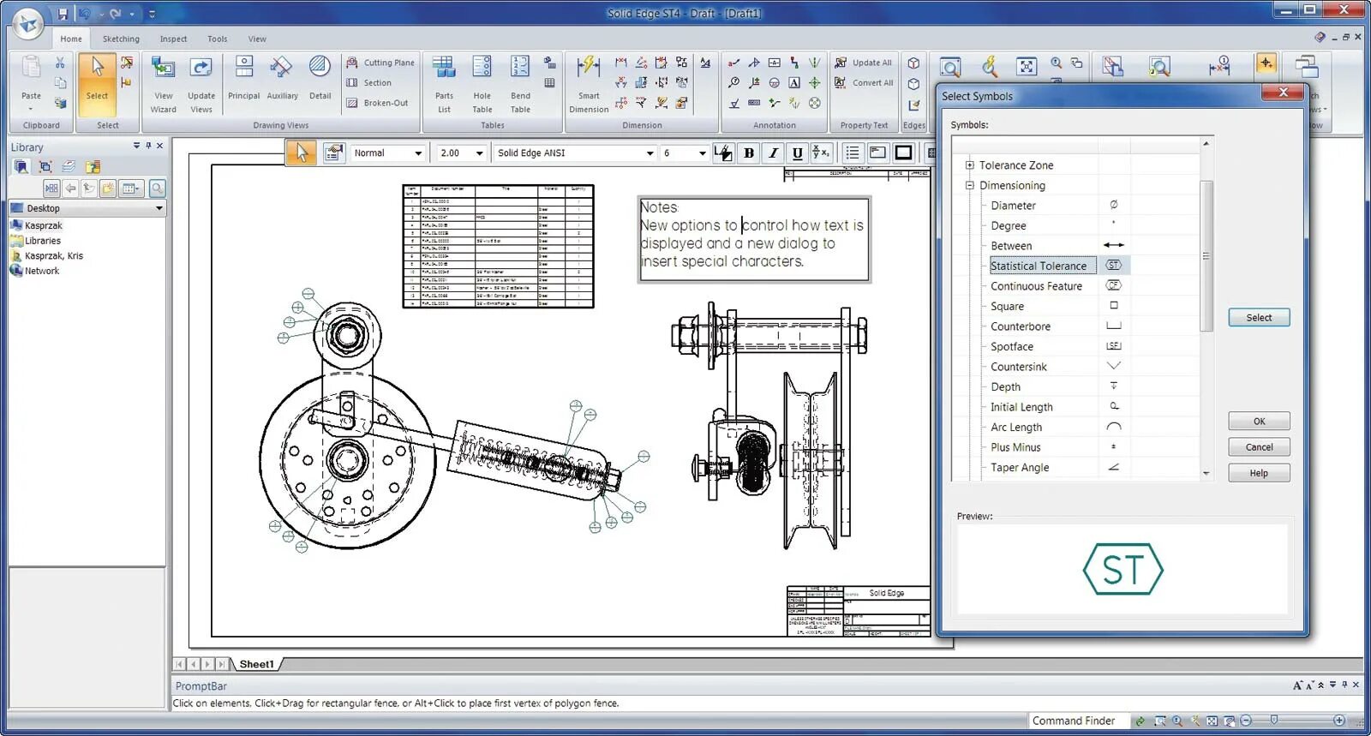Image resolution: width=1371 pixels, height=736 pixels.
Task: Click Convert All property text
Action: pyautogui.click(x=863, y=82)
